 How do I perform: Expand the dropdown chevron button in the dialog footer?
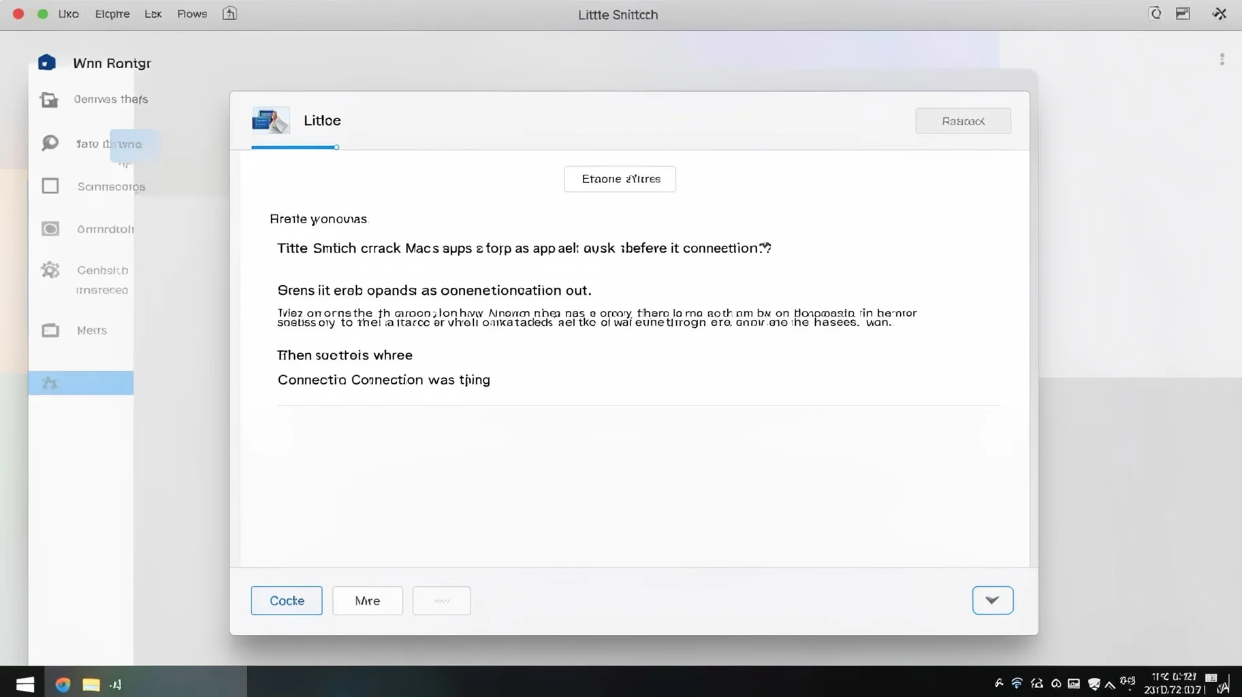[x=992, y=600]
